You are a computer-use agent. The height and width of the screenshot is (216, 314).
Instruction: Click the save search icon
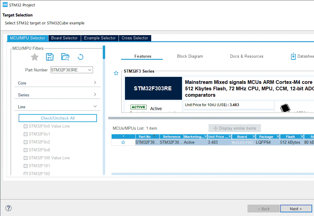click(x=50, y=57)
